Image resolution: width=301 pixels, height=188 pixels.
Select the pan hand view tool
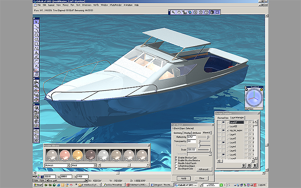point(179,12)
